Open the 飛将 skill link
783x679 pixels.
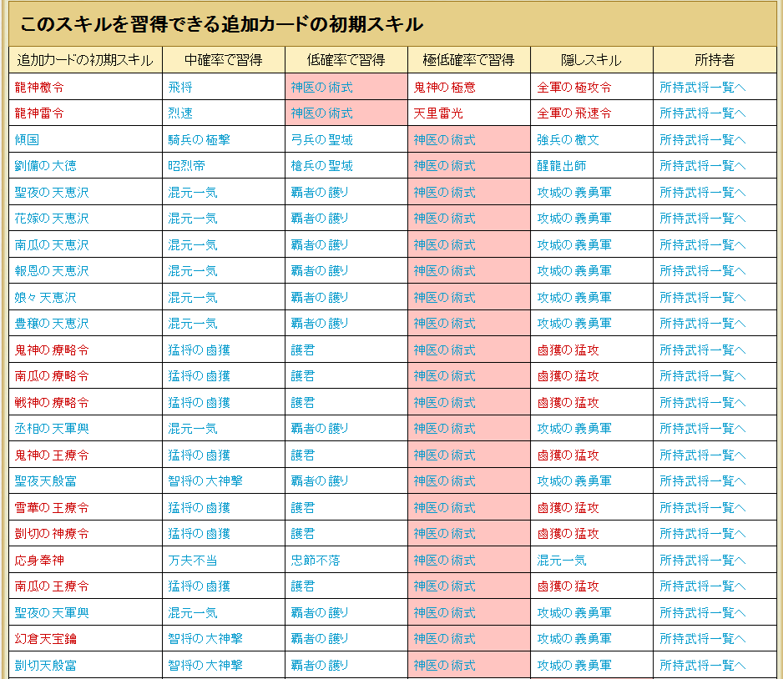[180, 87]
